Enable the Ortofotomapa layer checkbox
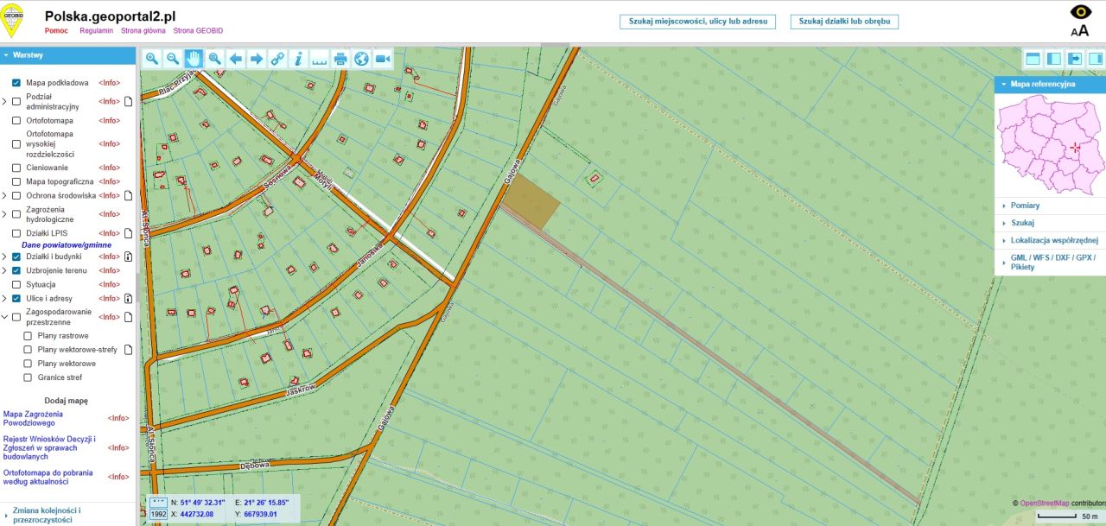The height and width of the screenshot is (526, 1106). (x=16, y=121)
